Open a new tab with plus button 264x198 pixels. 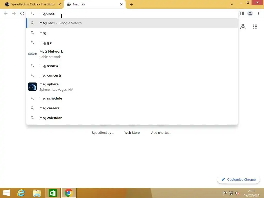pos(131,4)
